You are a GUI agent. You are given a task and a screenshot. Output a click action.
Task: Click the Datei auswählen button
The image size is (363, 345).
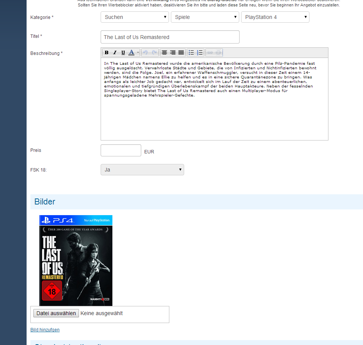(x=56, y=313)
